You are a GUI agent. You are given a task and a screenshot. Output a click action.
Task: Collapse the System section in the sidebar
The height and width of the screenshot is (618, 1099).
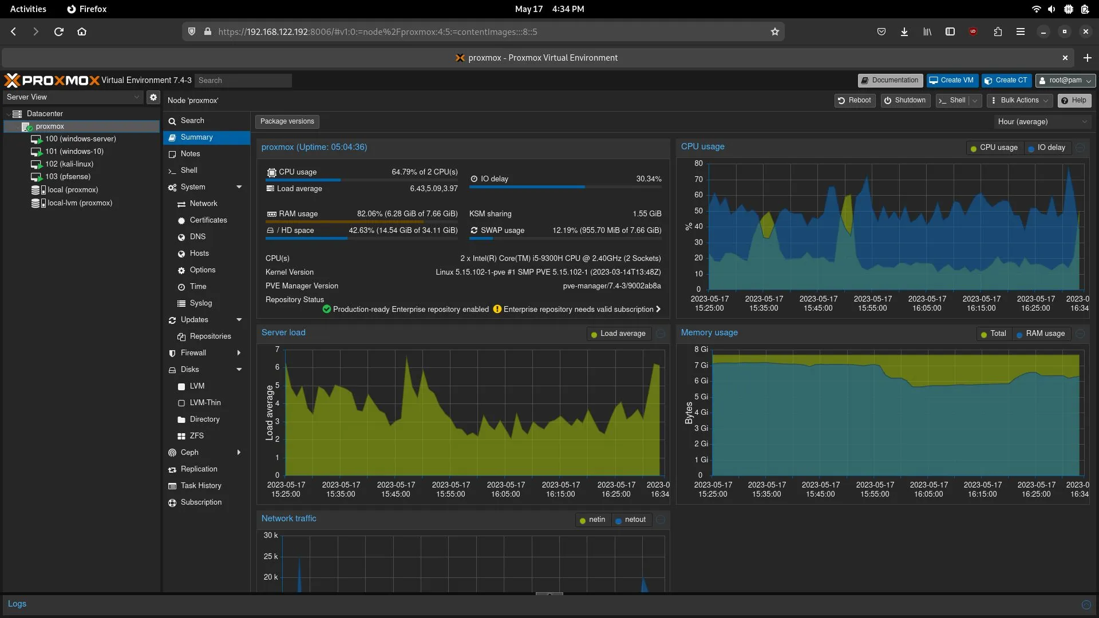[239, 187]
